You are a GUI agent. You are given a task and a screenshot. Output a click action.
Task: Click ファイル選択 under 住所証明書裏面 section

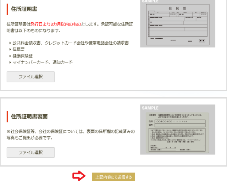31,152
